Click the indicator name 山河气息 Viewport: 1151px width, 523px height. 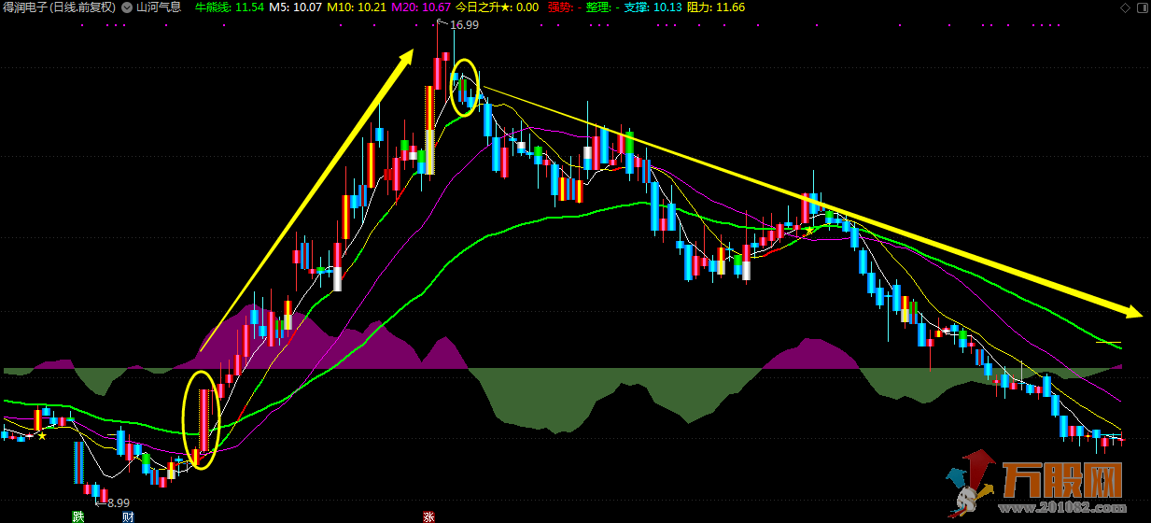point(159,7)
